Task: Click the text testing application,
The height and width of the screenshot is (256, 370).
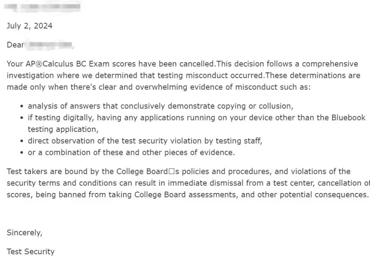Action: tap(63, 129)
